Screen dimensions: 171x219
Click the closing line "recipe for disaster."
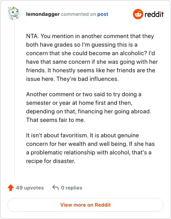(x=50, y=161)
